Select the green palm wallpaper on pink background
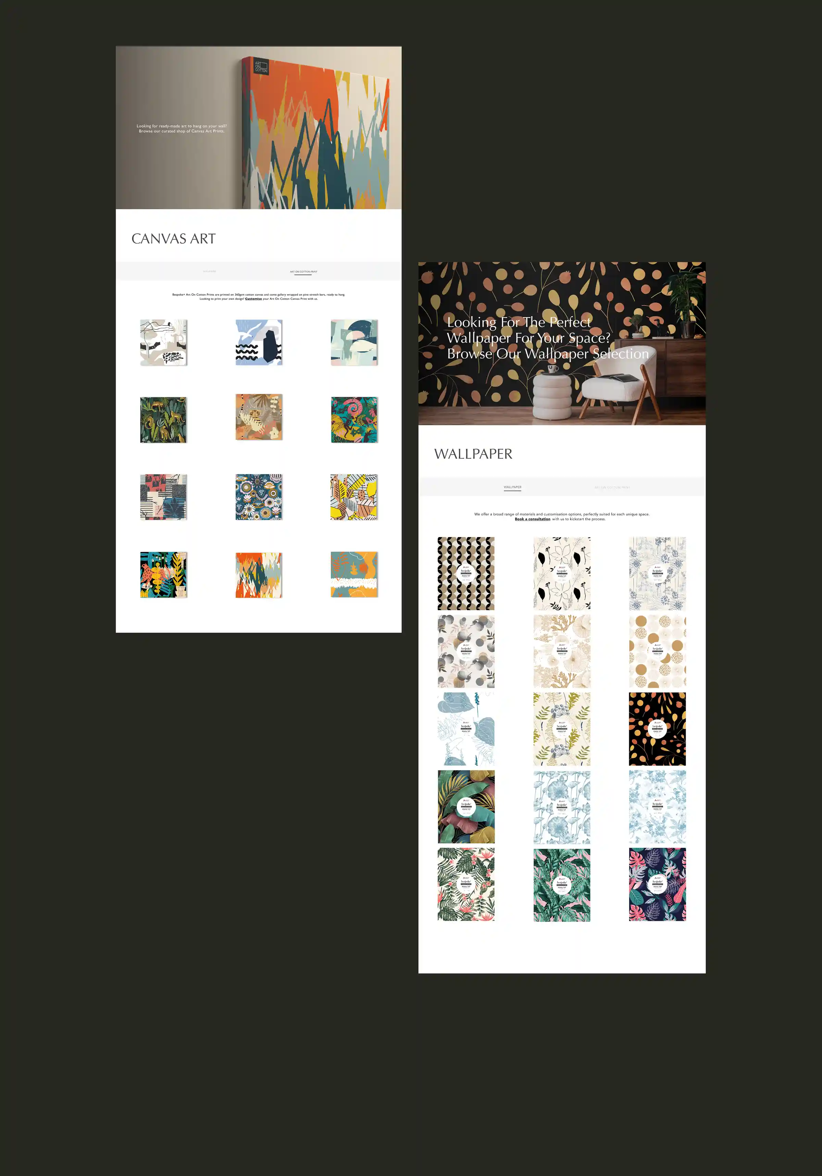Screen dimensions: 822x1176 point(561,884)
